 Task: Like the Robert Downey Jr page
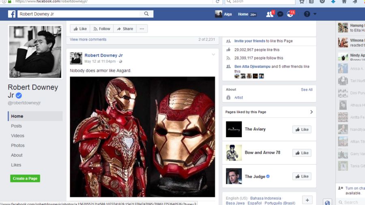point(80,29)
